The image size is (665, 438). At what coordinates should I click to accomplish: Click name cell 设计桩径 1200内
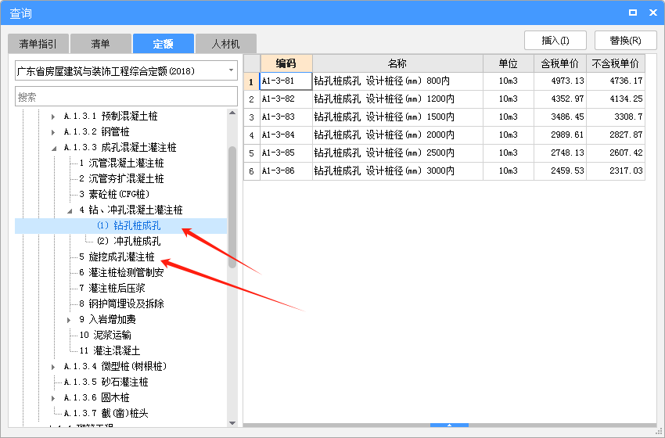[397, 99]
